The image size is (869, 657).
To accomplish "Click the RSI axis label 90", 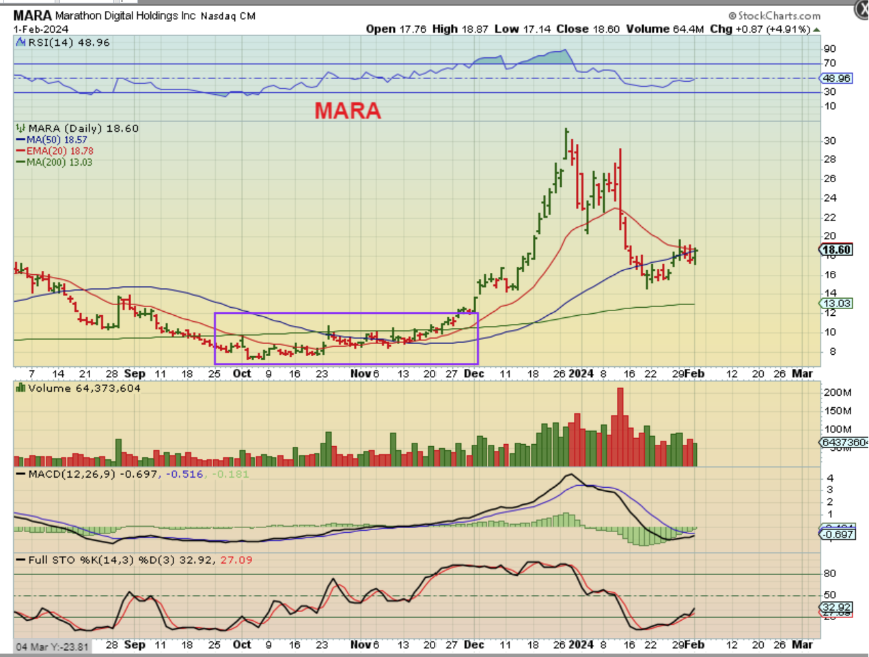I will (829, 48).
